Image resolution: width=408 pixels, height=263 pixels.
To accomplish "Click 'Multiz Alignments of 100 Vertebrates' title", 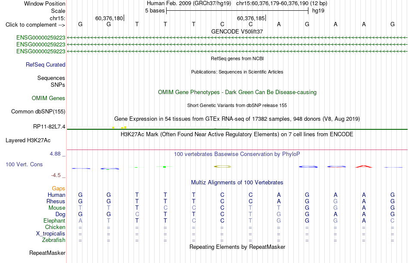I will 237,183.
